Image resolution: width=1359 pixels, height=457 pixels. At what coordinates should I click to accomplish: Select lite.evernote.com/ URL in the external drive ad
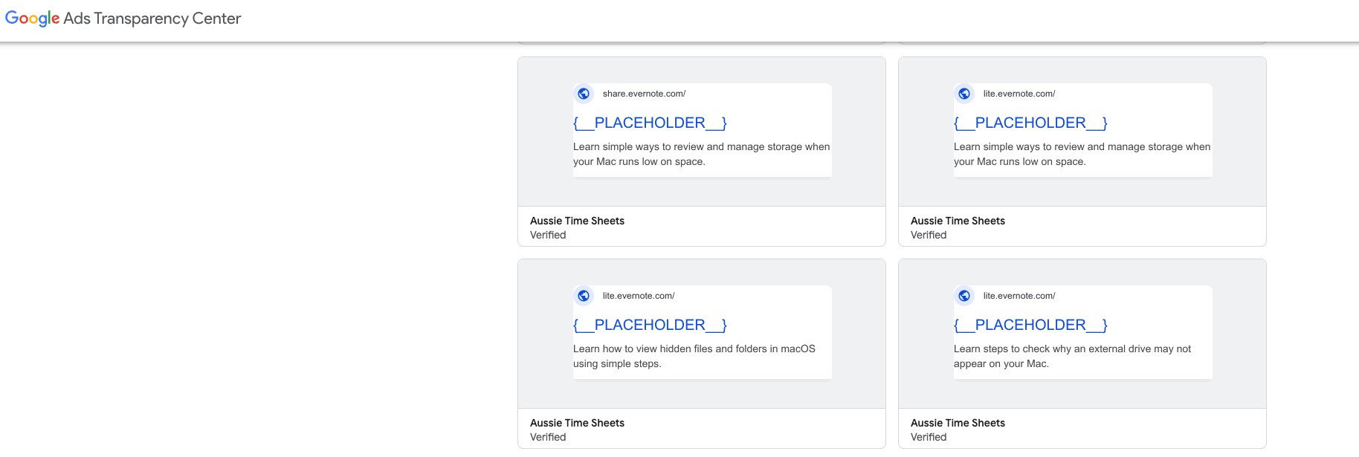[1019, 296]
